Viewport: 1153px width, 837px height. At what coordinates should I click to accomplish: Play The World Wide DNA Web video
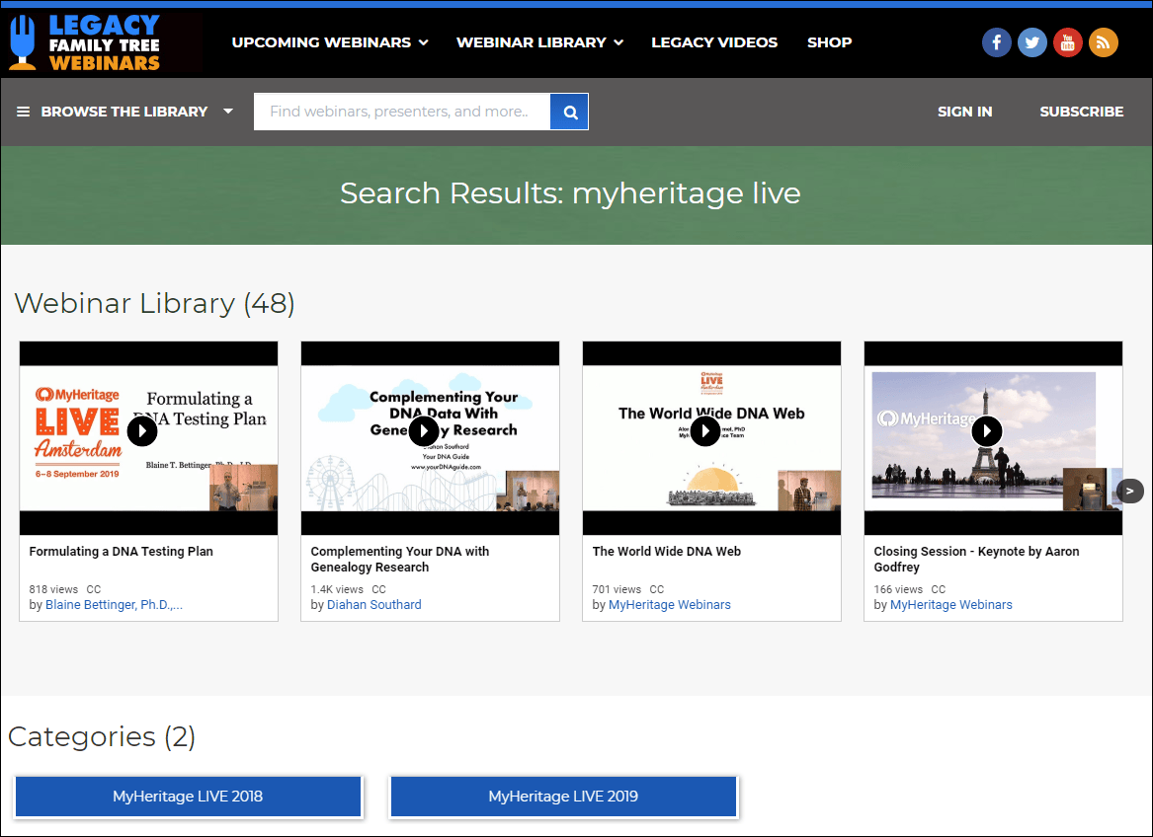coord(705,431)
